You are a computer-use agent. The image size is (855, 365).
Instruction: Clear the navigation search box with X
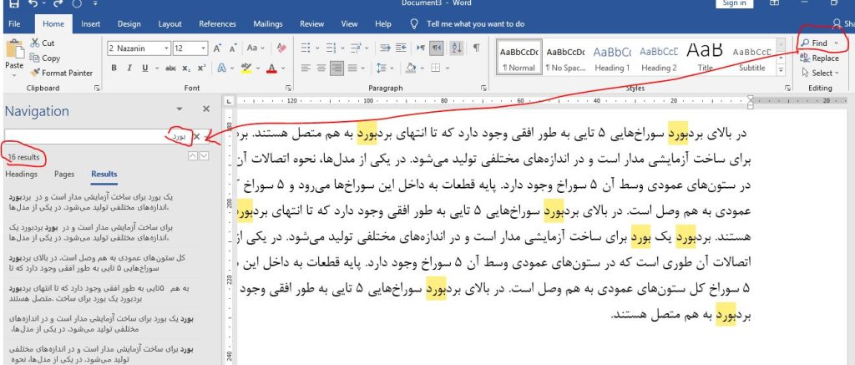pyautogui.click(x=197, y=135)
